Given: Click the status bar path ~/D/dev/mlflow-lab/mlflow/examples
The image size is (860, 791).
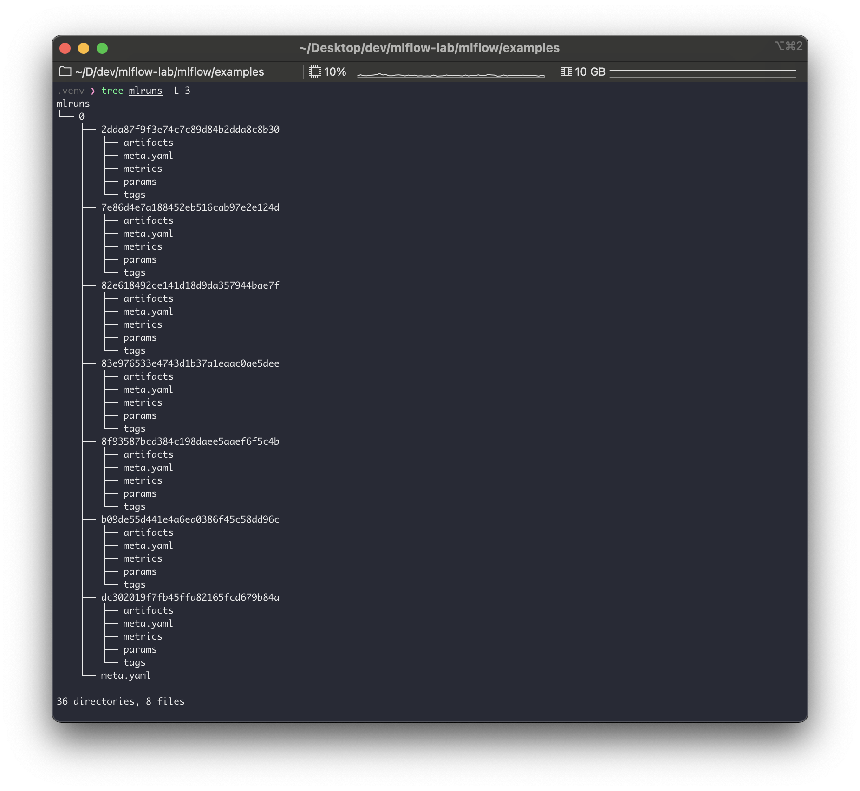Looking at the screenshot, I should click(169, 72).
